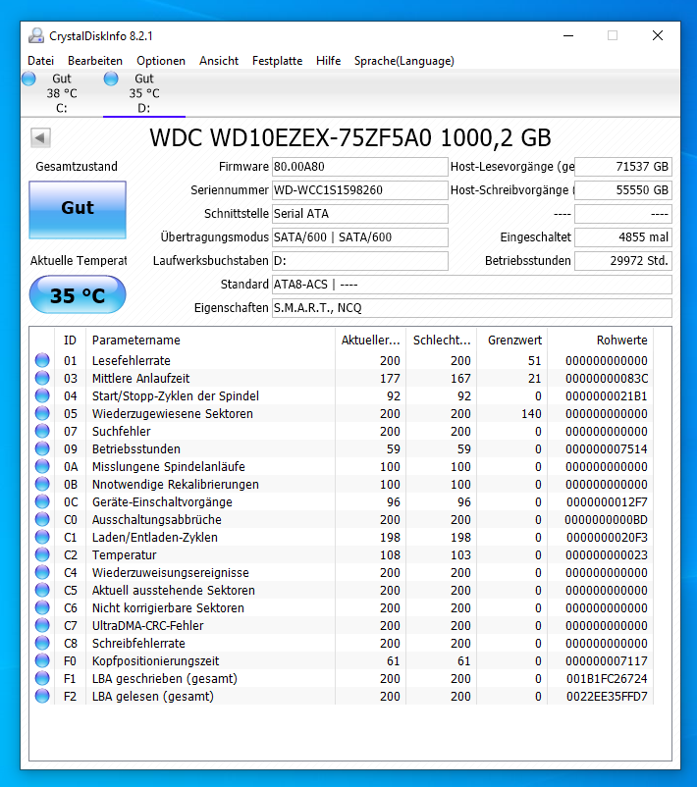Click raw value 001B1FC26724

click(x=607, y=679)
